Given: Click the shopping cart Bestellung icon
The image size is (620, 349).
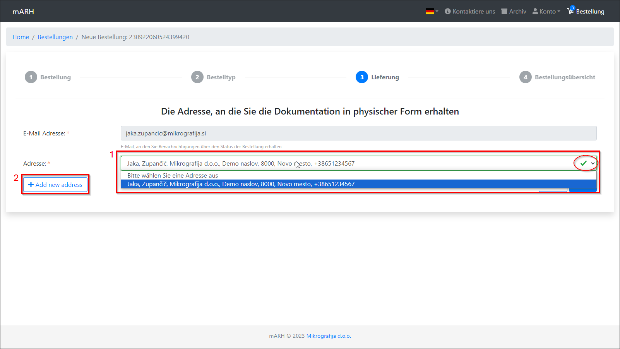Looking at the screenshot, I should (x=570, y=11).
